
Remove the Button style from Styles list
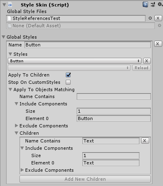147,61
